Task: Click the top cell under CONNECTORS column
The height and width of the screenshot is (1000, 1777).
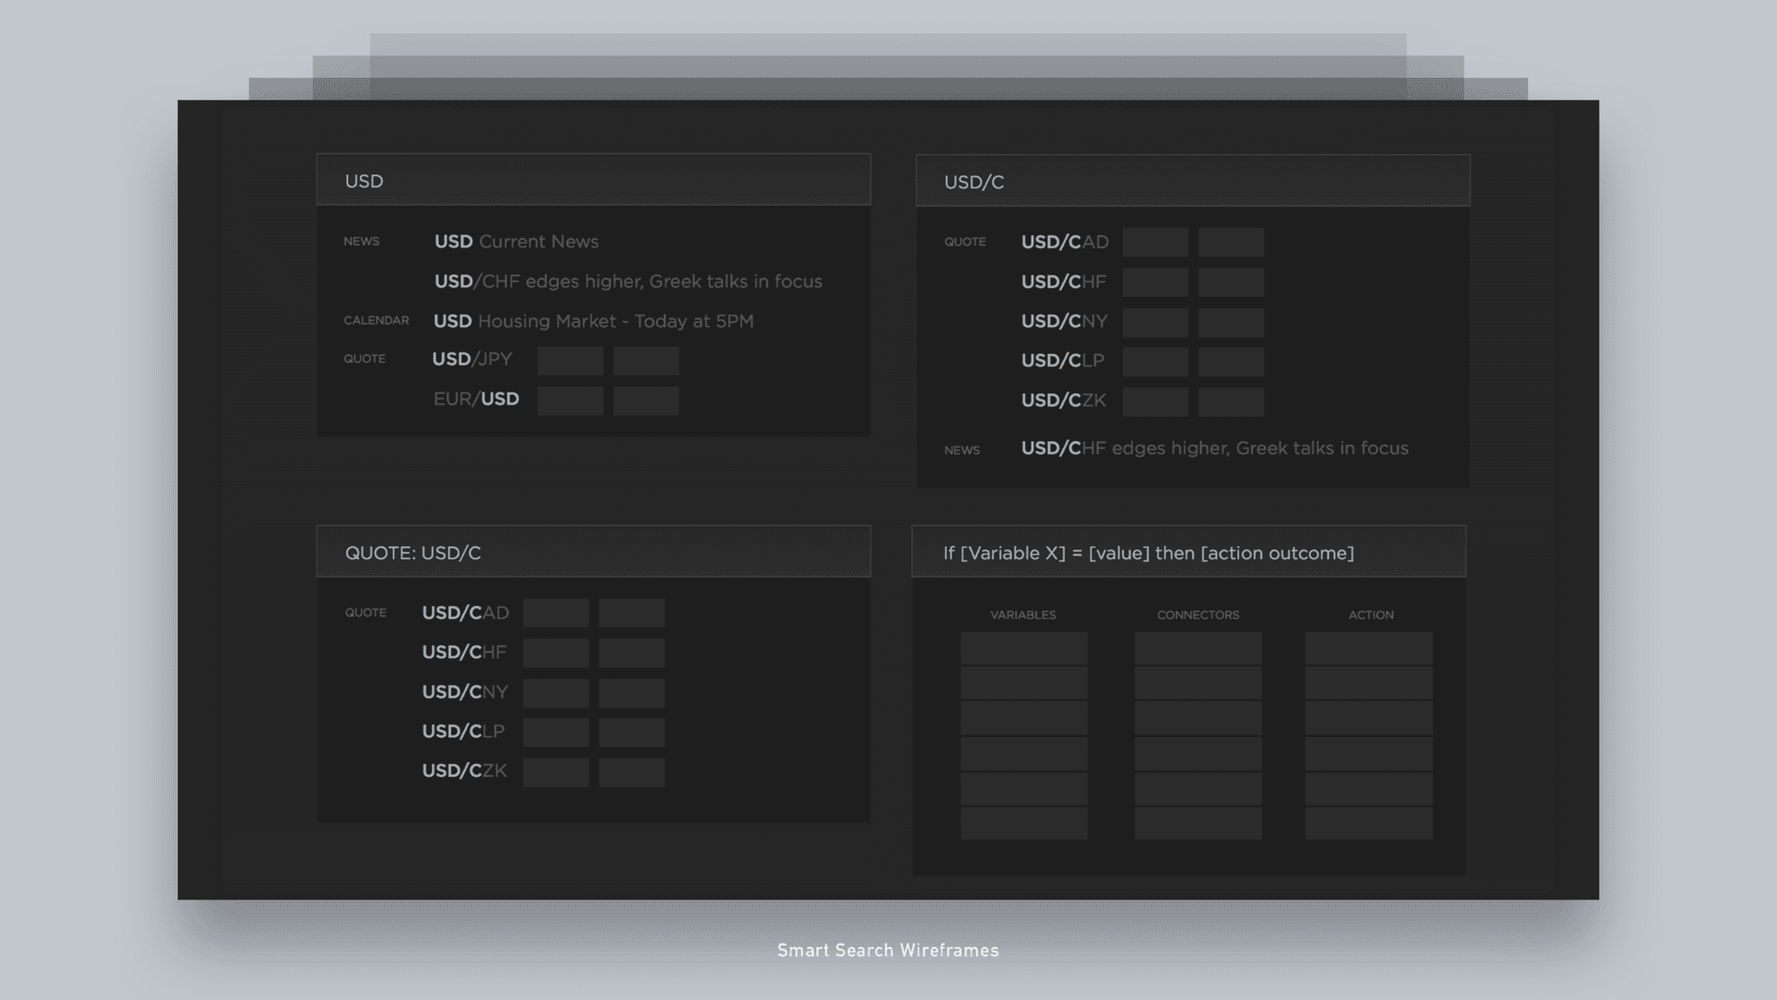Action: 1198,648
